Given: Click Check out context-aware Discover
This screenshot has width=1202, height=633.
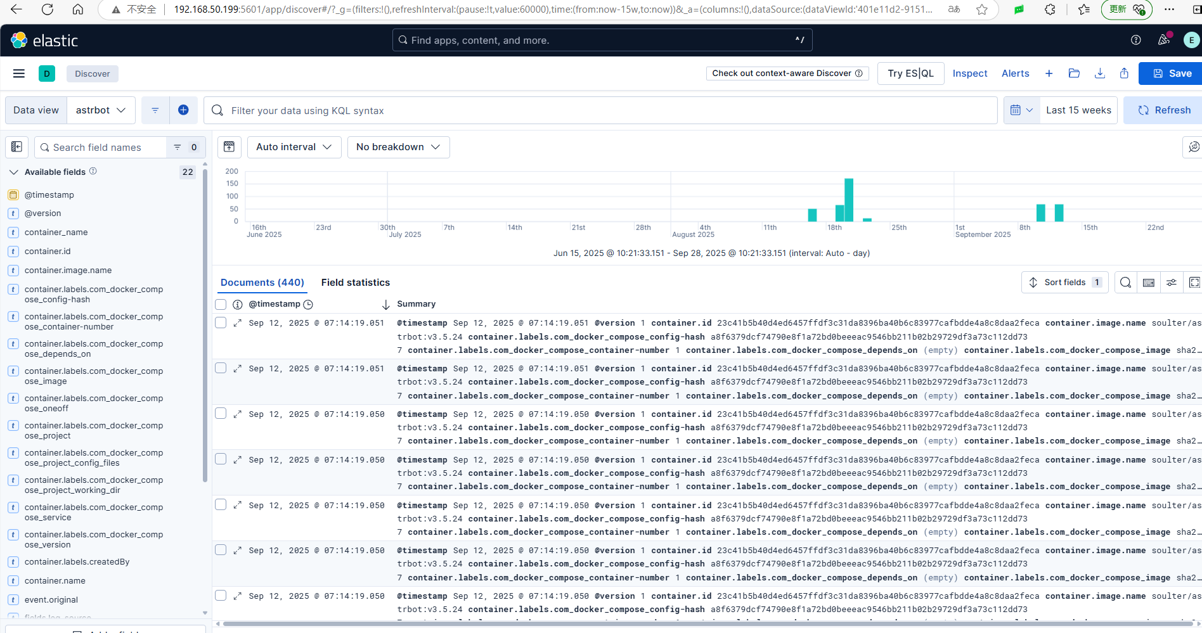Looking at the screenshot, I should [787, 74].
